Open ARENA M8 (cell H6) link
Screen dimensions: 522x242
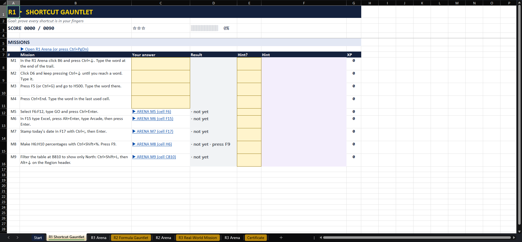tap(152, 144)
